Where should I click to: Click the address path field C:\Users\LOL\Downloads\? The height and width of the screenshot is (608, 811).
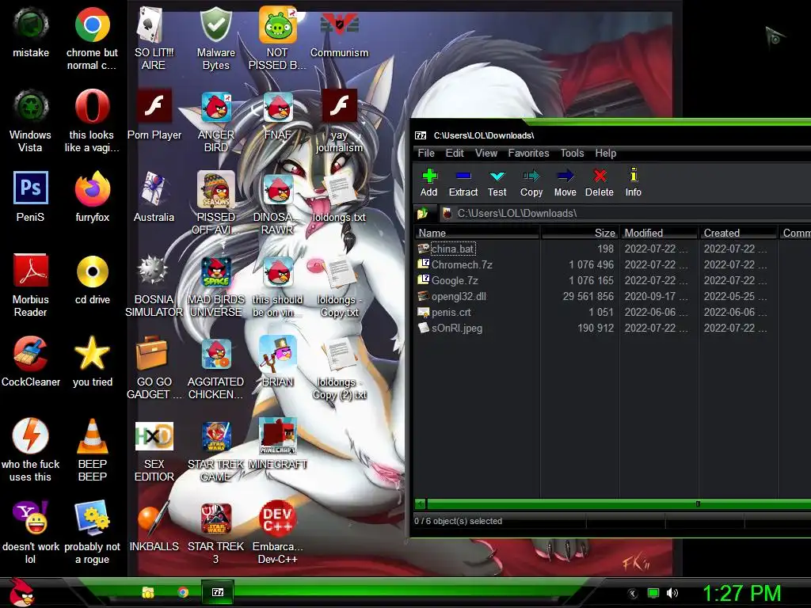[x=625, y=213]
